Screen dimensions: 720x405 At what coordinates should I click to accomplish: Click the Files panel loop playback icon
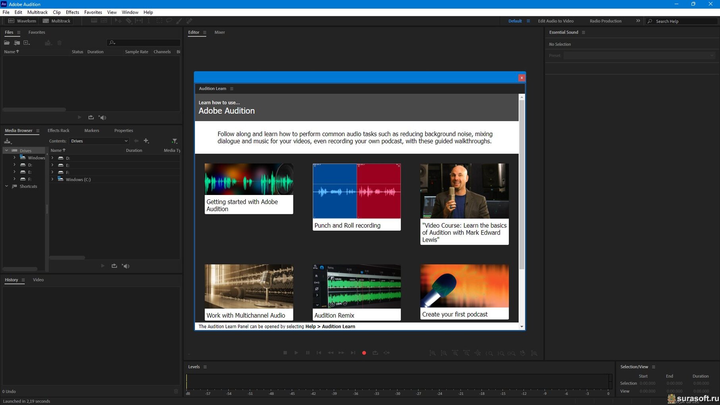(91, 118)
